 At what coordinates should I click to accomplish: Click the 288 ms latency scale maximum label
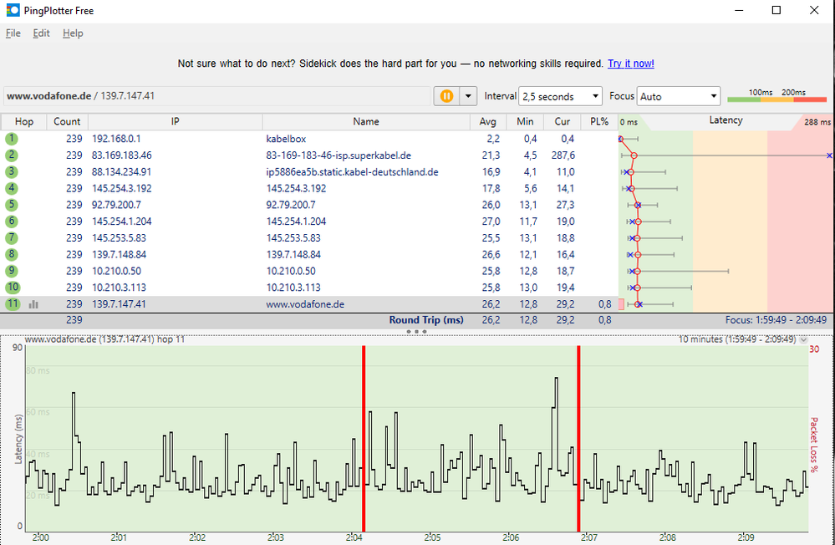(x=817, y=122)
